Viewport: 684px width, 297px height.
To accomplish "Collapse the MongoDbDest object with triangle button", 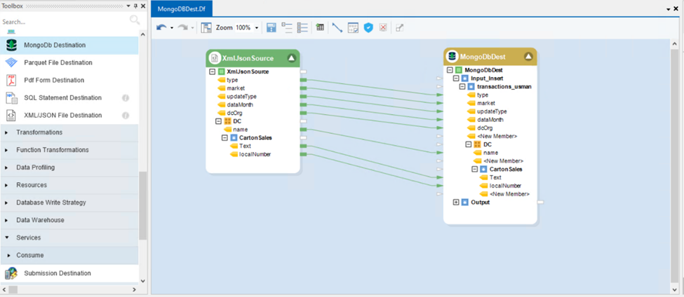I will (x=528, y=57).
